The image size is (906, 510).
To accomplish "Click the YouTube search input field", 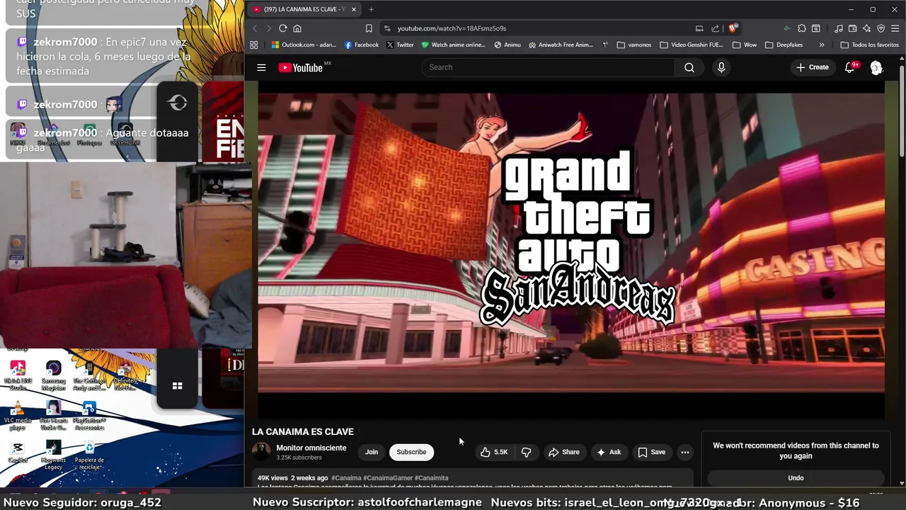I will coord(549,67).
